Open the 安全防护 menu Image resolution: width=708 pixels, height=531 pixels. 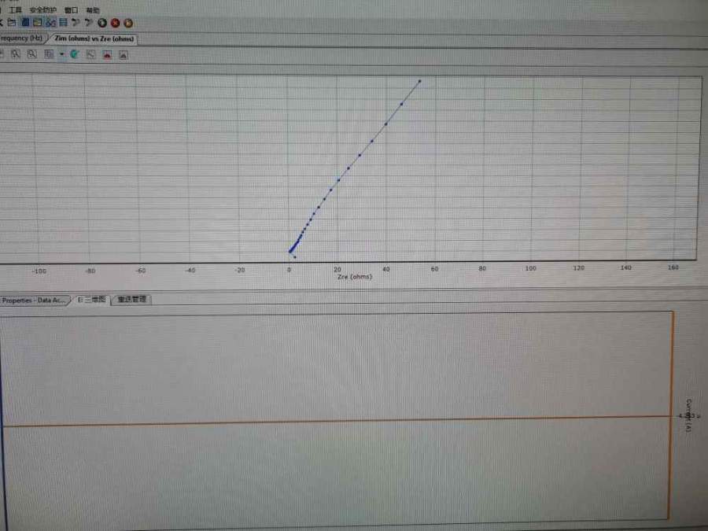(43, 9)
